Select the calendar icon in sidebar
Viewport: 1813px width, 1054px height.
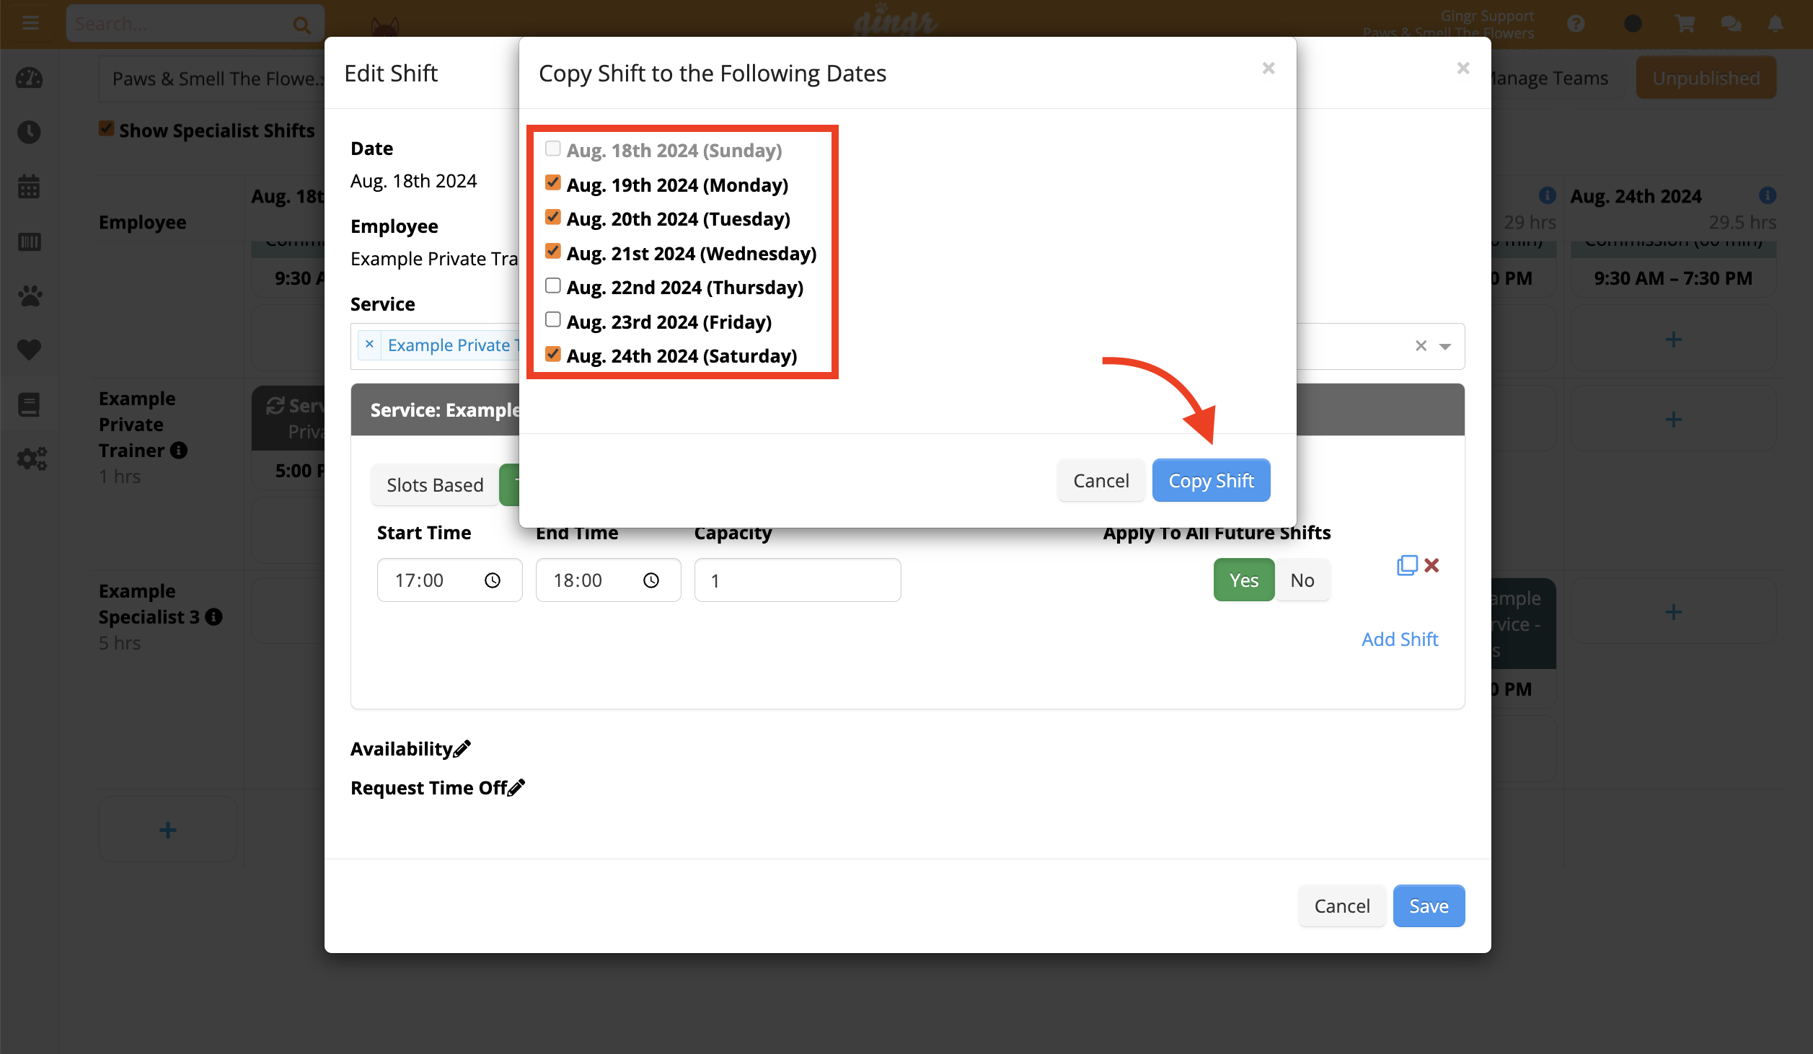point(29,186)
